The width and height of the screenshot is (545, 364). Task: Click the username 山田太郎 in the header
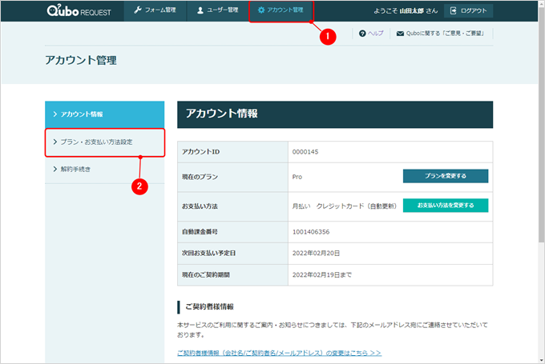411,10
